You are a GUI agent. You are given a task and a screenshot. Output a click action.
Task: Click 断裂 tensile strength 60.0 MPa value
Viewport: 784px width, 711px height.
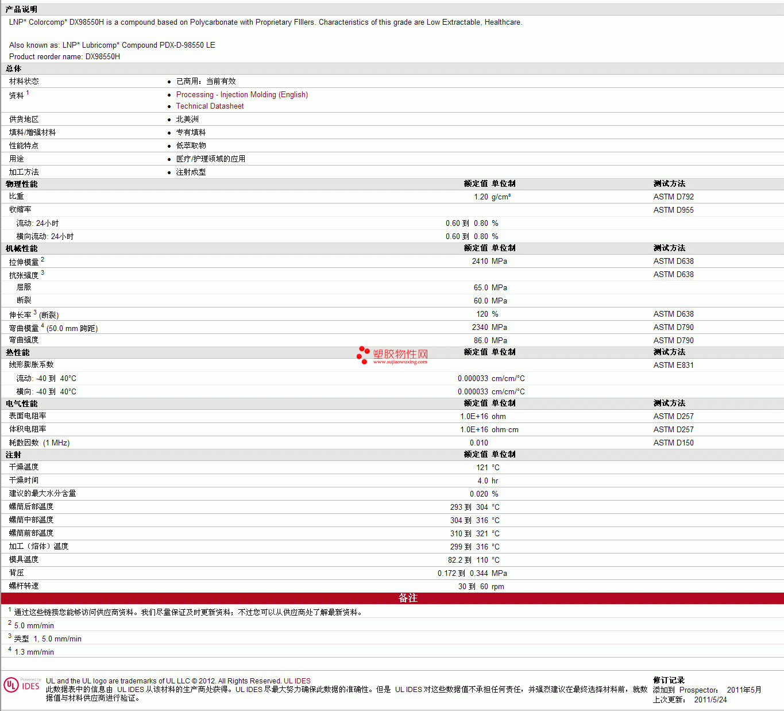coord(491,301)
